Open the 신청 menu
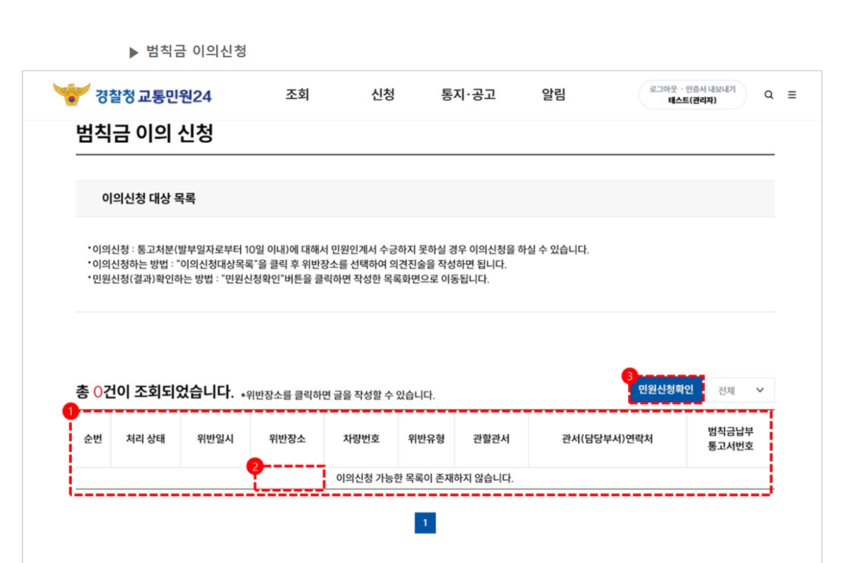The height and width of the screenshot is (563, 845). click(x=383, y=95)
